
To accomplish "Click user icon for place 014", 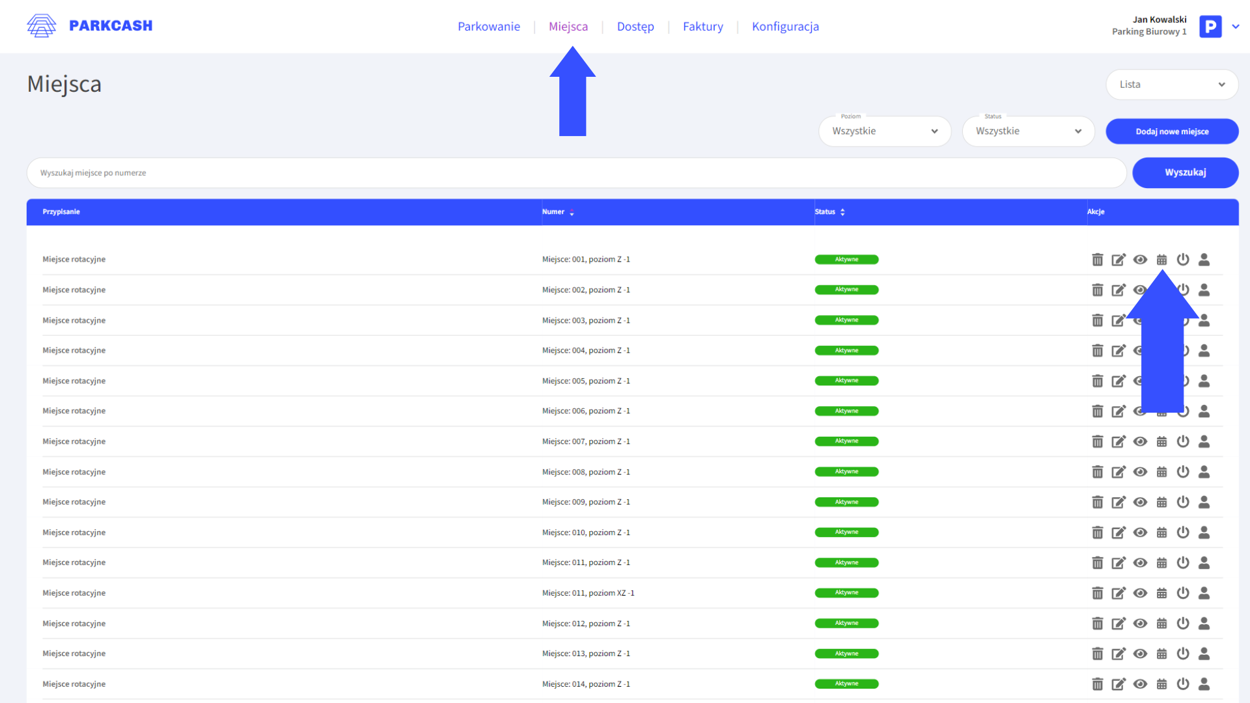I will click(1204, 684).
